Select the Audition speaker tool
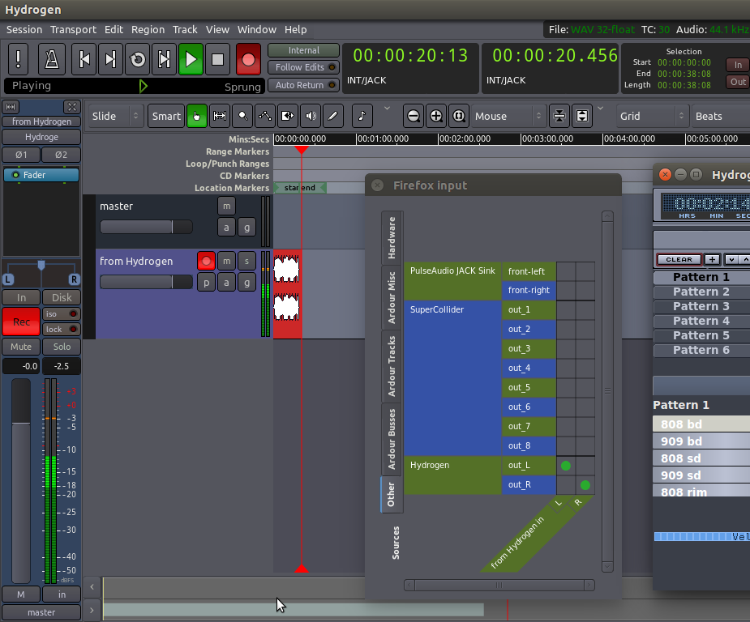This screenshot has width=750, height=622. (310, 116)
